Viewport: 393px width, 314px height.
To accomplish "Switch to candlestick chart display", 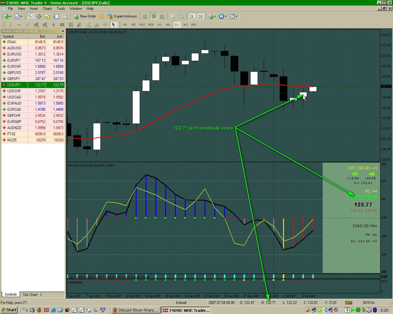I will point(154,16).
